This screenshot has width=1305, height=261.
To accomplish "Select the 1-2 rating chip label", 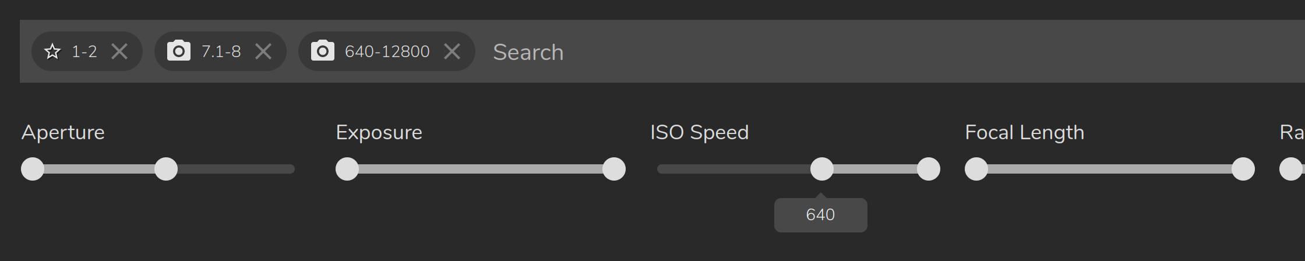I will point(84,52).
